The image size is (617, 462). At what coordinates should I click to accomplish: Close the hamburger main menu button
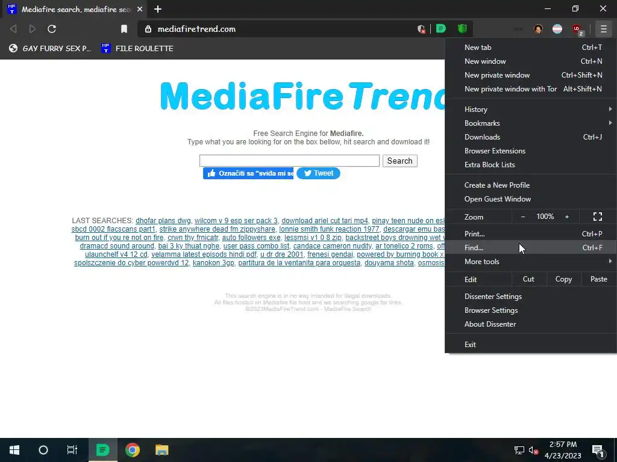(604, 29)
